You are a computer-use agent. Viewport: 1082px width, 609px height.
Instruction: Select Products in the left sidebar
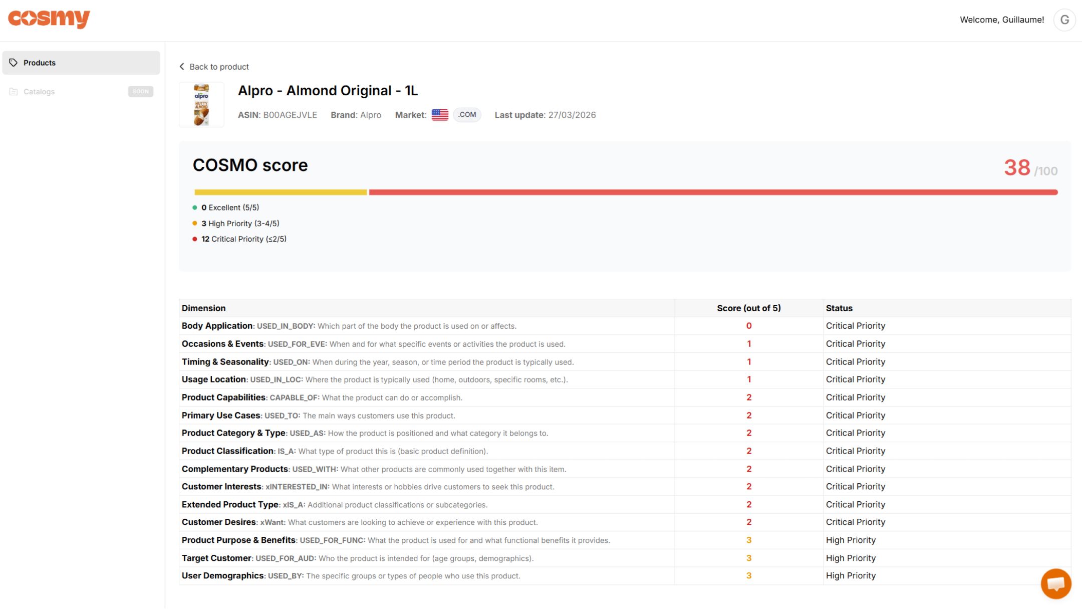tap(40, 62)
